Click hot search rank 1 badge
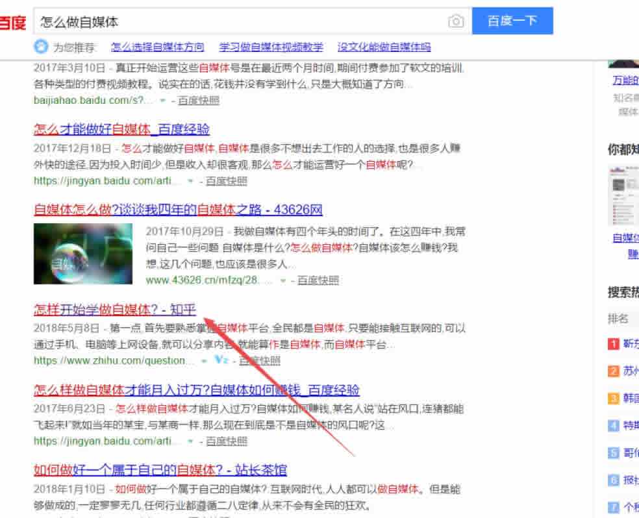 tap(613, 344)
